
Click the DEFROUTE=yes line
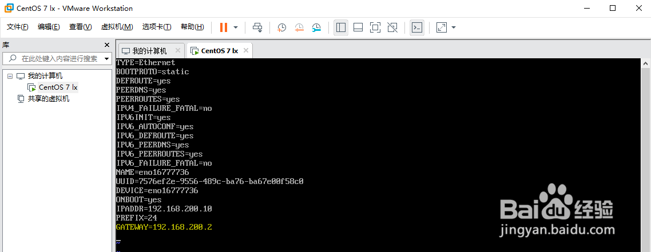144,81
